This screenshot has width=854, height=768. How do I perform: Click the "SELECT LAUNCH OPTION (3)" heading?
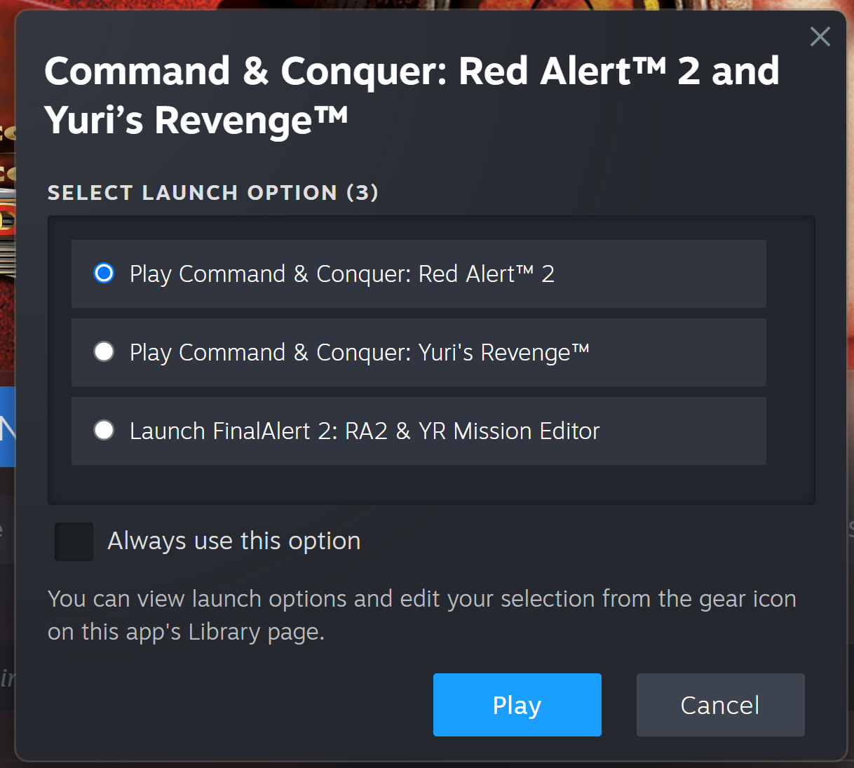212,193
